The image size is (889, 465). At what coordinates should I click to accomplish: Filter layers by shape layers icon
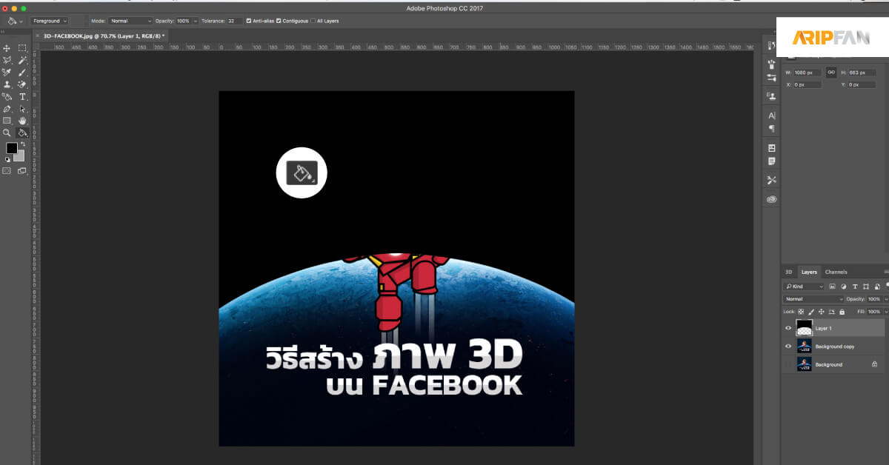tap(865, 287)
